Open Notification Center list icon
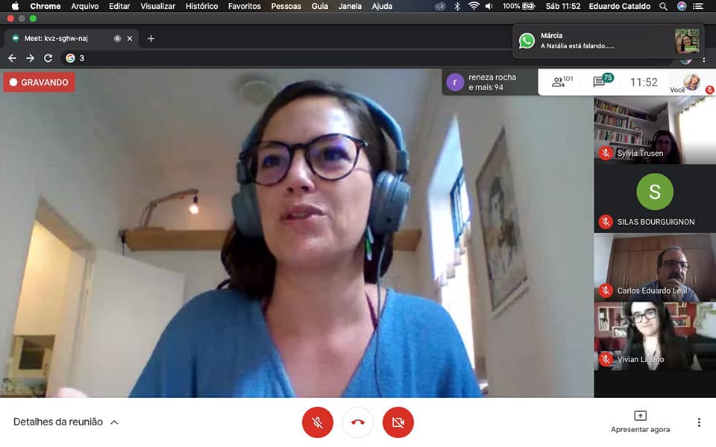Viewport: 716px width, 447px height. tap(698, 6)
